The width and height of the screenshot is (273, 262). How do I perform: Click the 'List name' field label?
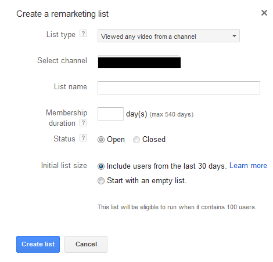click(x=70, y=87)
